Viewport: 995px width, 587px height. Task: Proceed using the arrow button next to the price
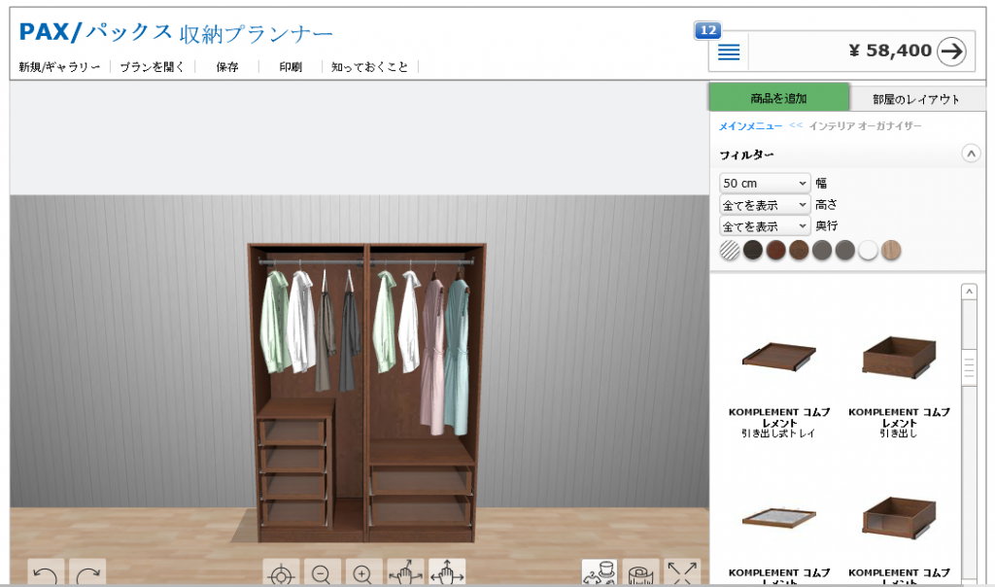[x=952, y=52]
